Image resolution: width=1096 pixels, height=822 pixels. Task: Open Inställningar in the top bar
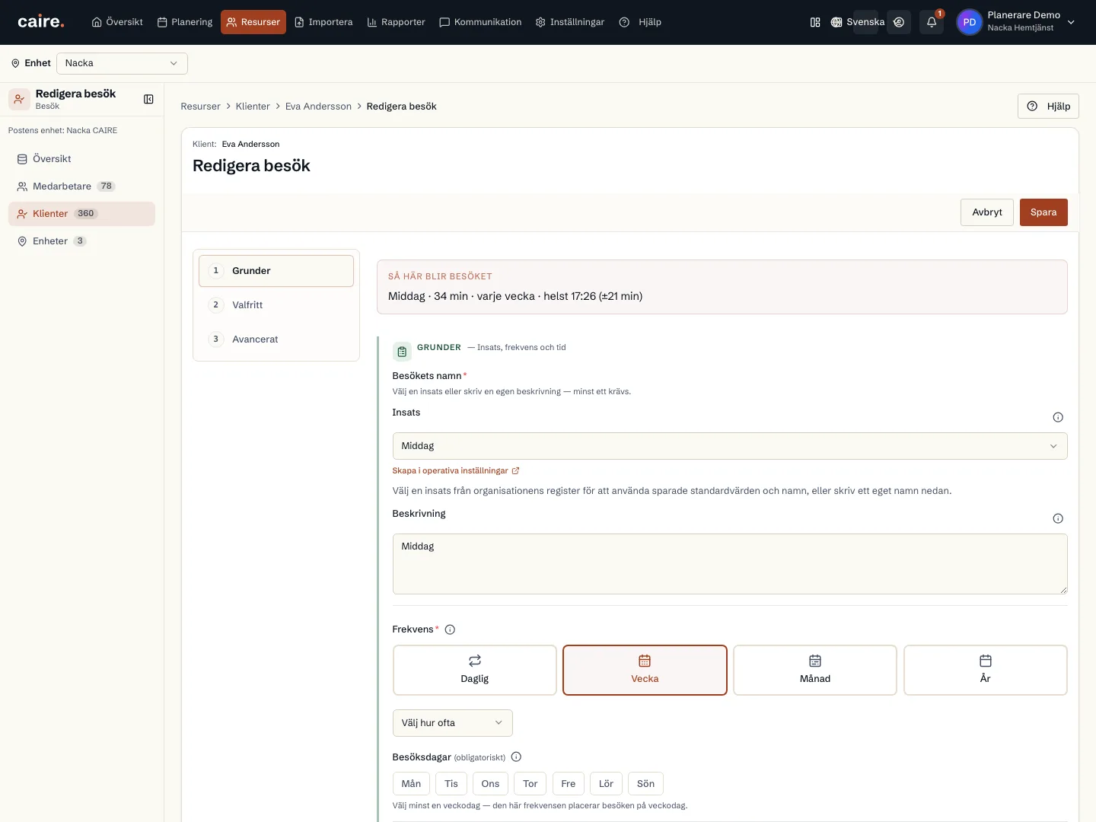(x=570, y=22)
